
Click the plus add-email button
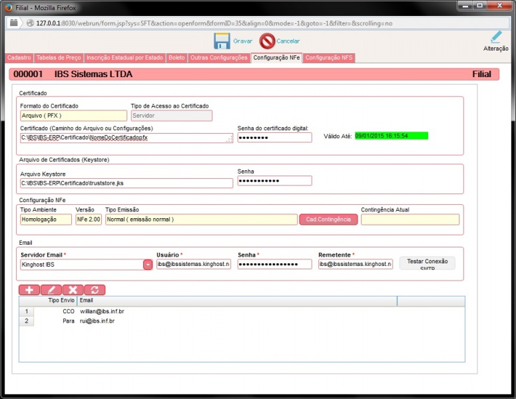point(29,290)
